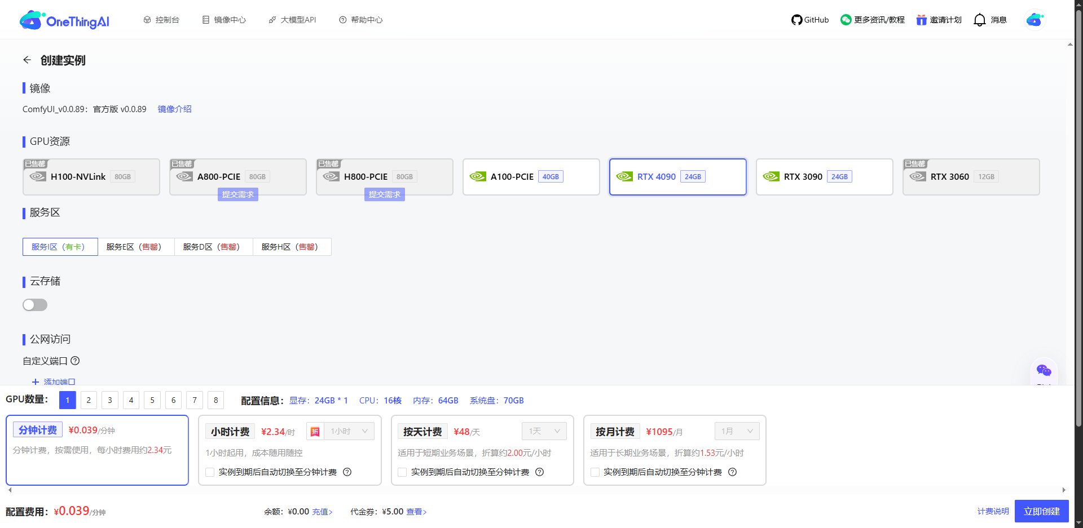Choose the 按天计费 billing card
The height and width of the screenshot is (528, 1083).
coord(482,450)
